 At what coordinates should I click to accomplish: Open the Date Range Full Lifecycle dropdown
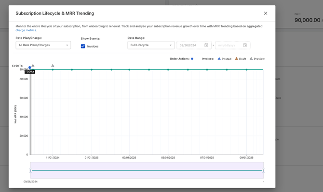point(151,45)
